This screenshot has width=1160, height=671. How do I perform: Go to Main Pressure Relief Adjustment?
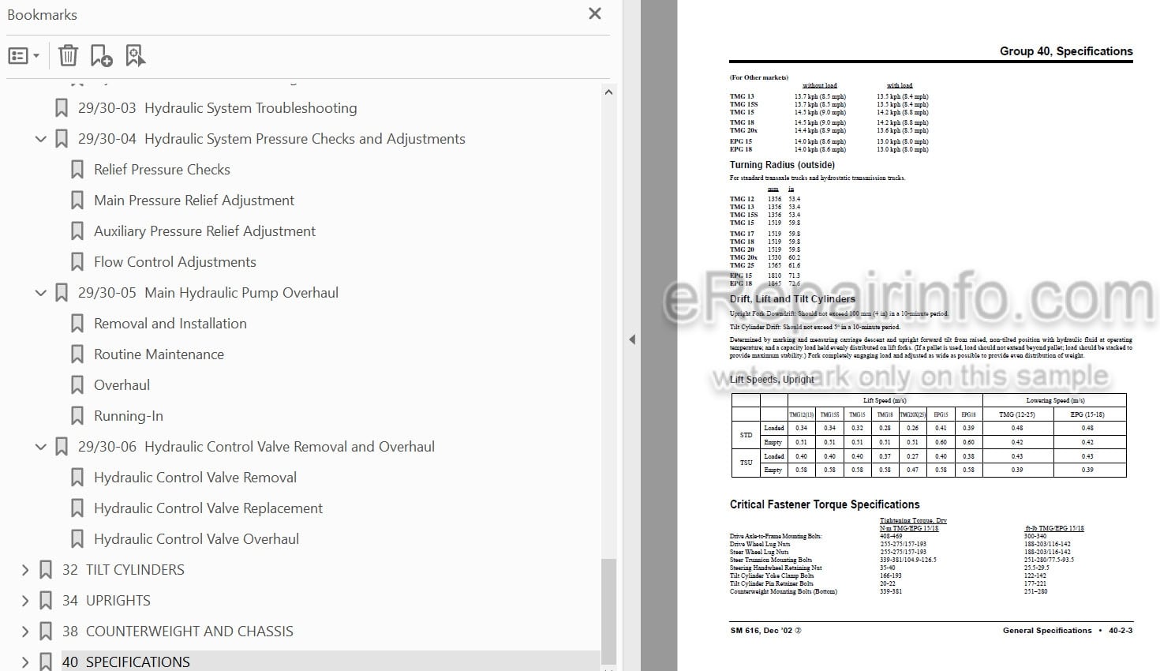(194, 201)
